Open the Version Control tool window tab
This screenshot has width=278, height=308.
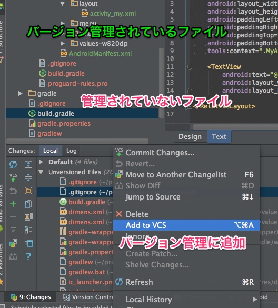[88, 297]
